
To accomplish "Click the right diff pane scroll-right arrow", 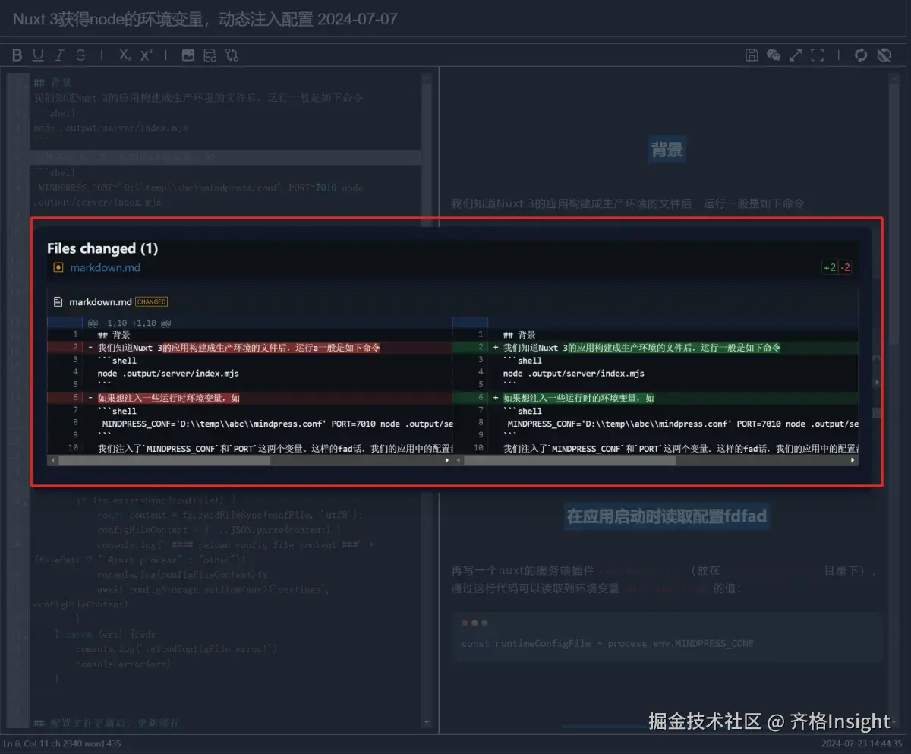I will pyautogui.click(x=853, y=460).
